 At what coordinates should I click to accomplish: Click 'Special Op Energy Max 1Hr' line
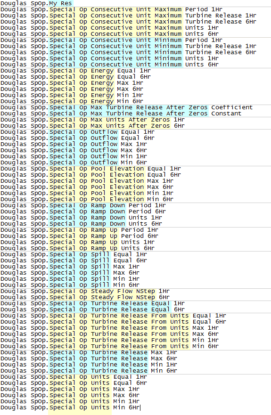click(x=72, y=83)
